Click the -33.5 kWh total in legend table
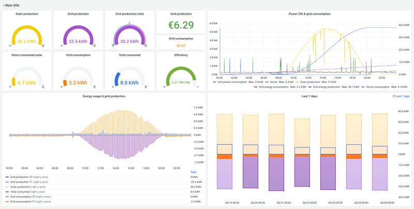 tap(196, 182)
